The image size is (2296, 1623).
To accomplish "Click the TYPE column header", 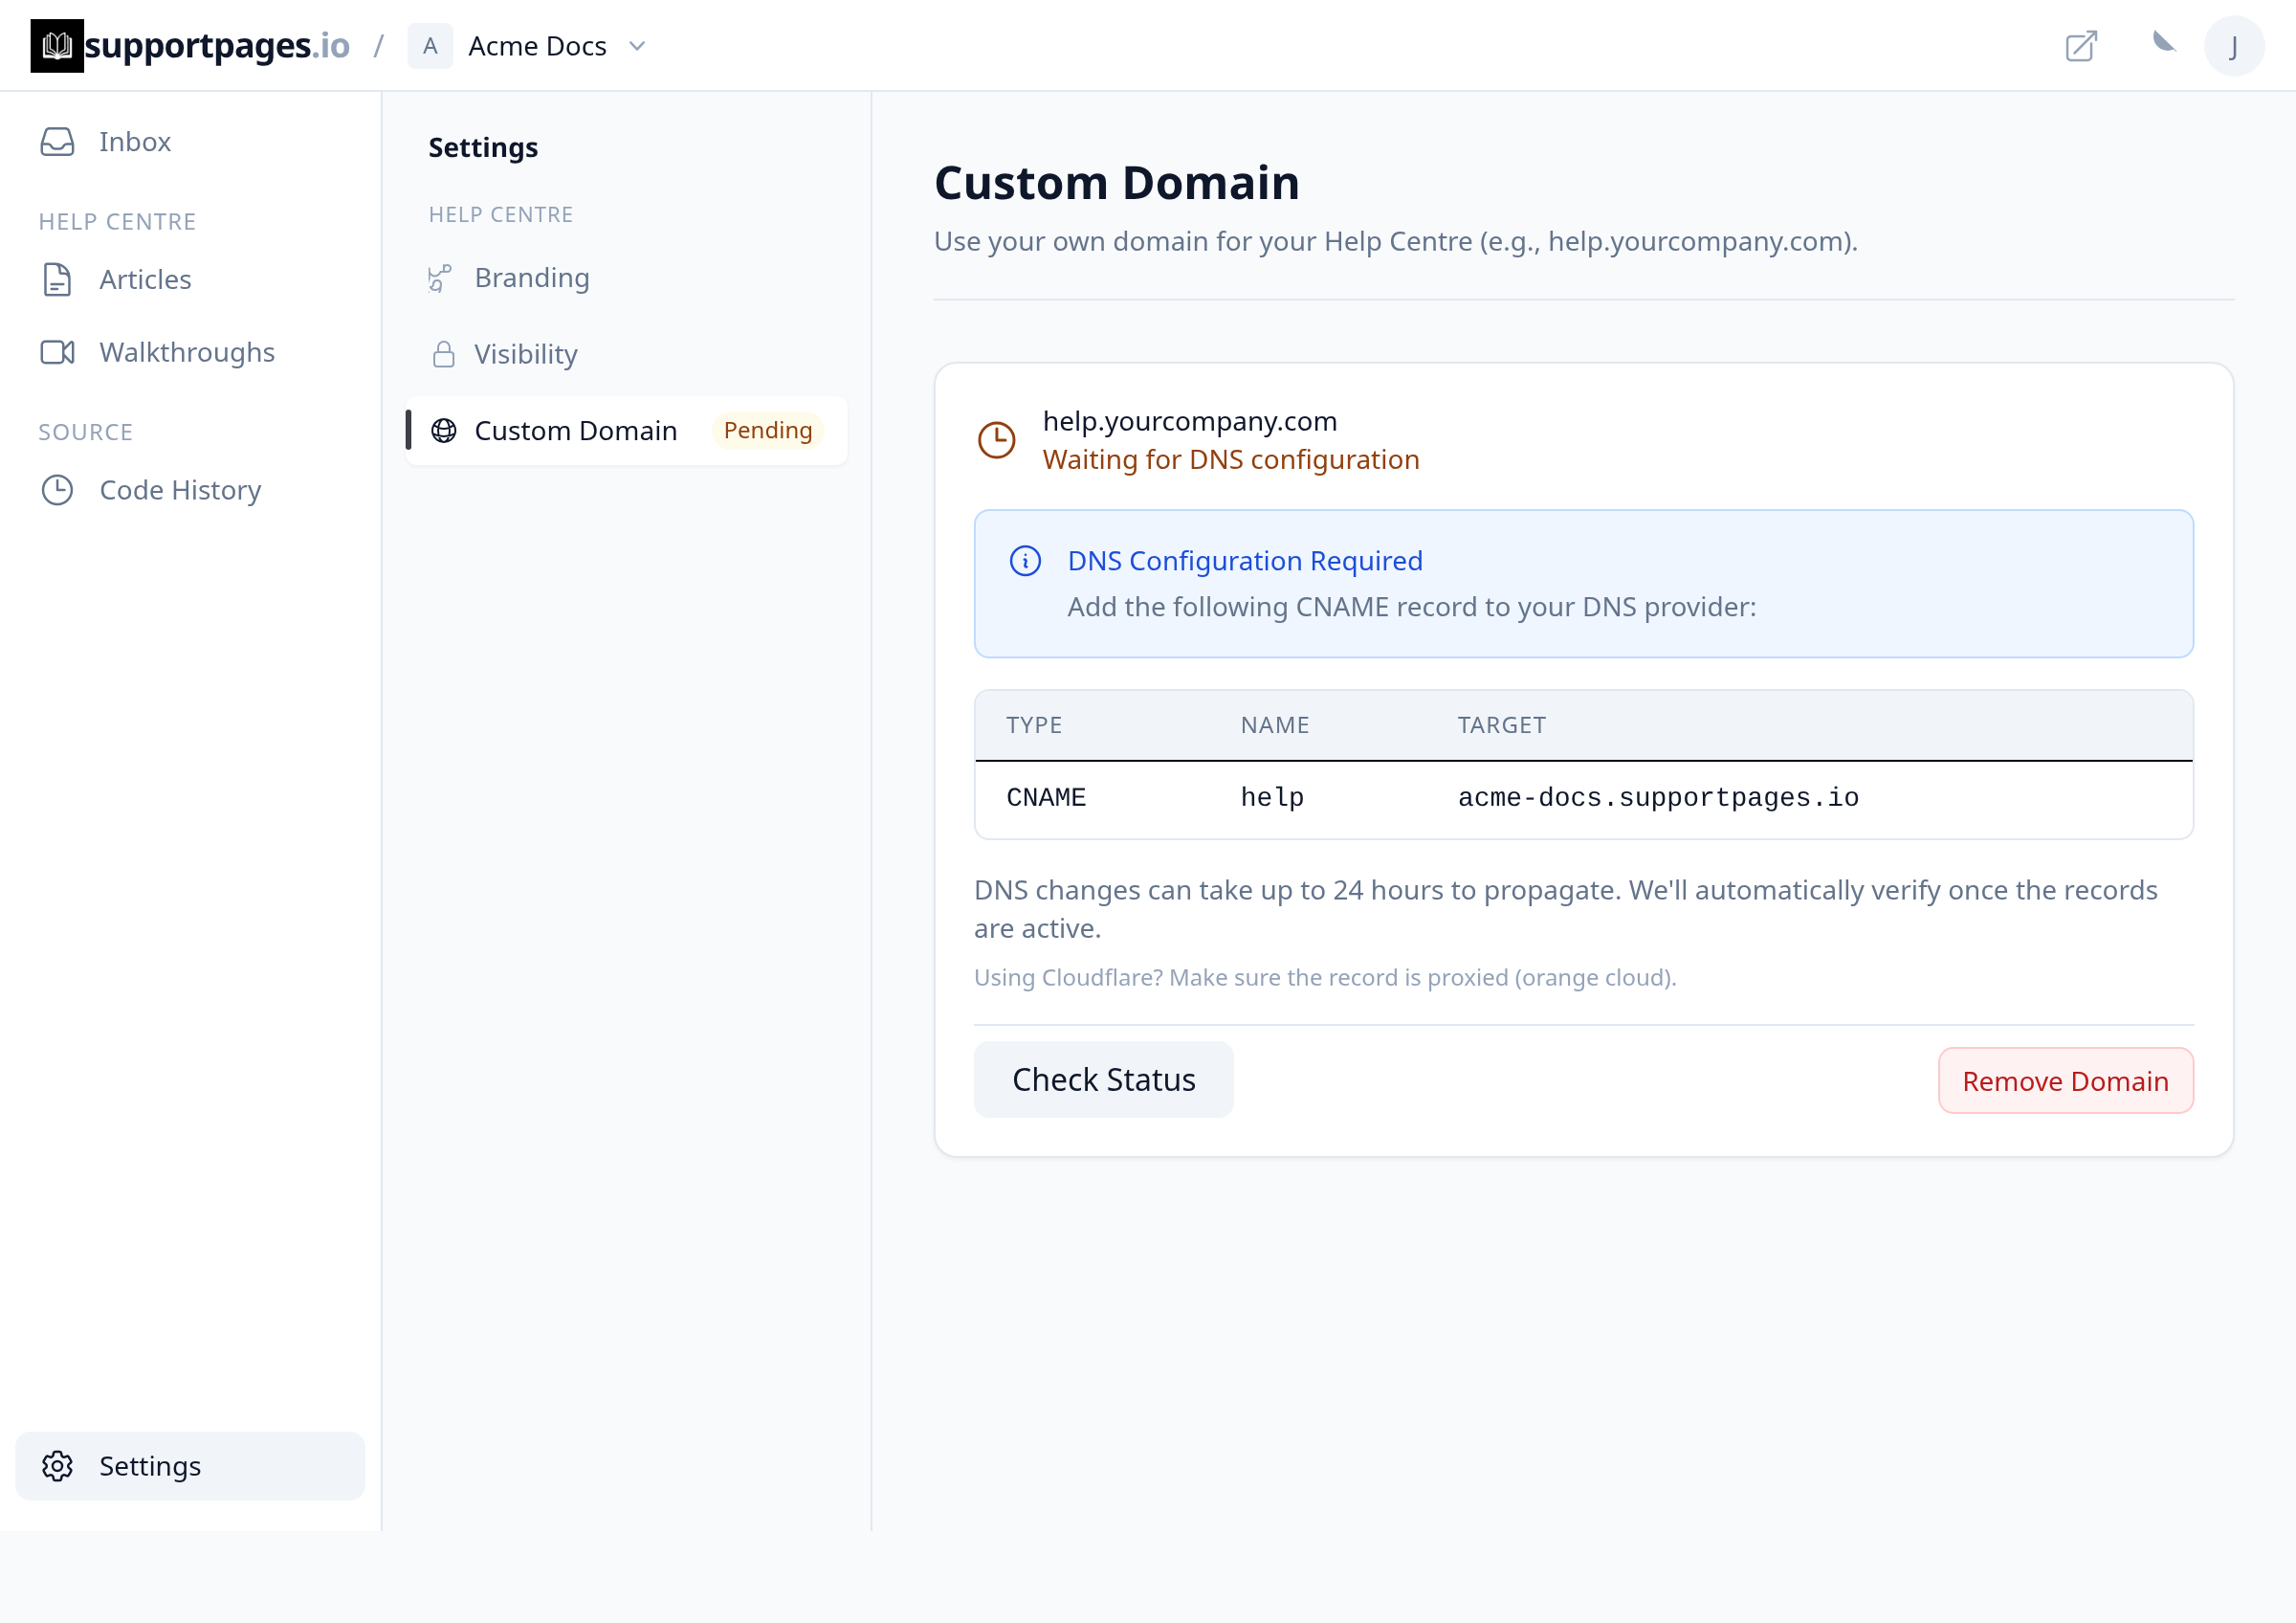I will 1034,725.
